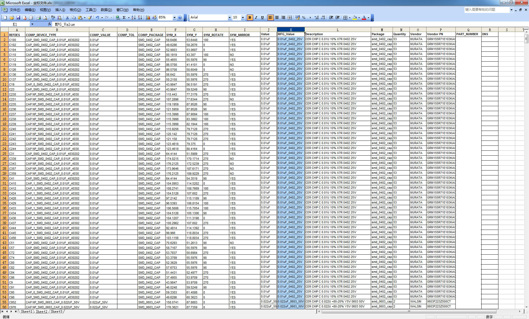Increase decimal places
The width and height of the screenshot is (529, 319).
pyautogui.click(x=317, y=18)
